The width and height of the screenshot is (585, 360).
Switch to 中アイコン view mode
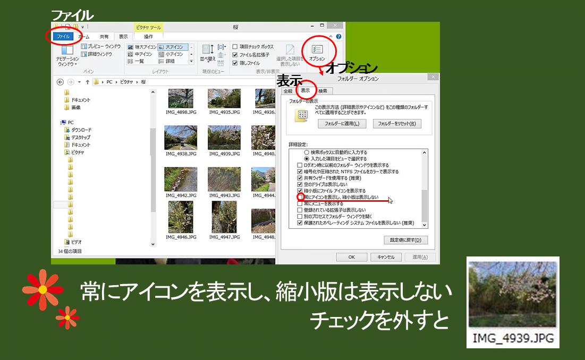(140, 54)
